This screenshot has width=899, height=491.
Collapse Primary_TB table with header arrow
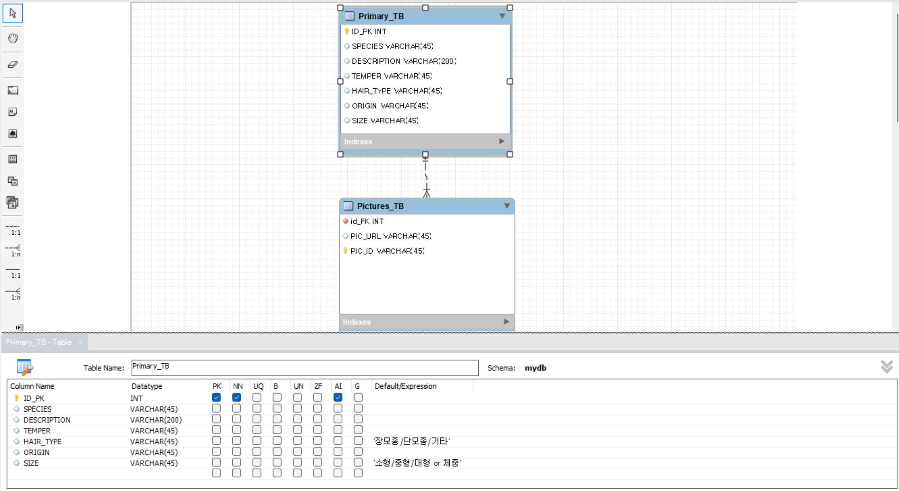pyautogui.click(x=502, y=16)
